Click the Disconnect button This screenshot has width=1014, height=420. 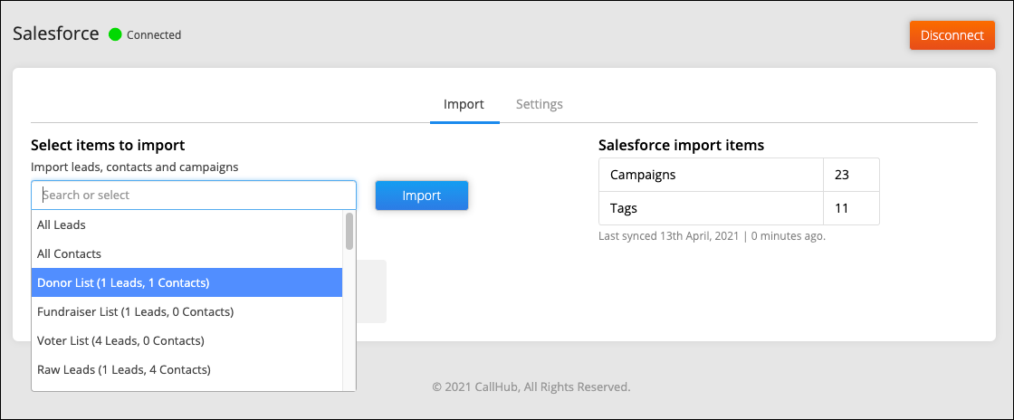click(952, 35)
